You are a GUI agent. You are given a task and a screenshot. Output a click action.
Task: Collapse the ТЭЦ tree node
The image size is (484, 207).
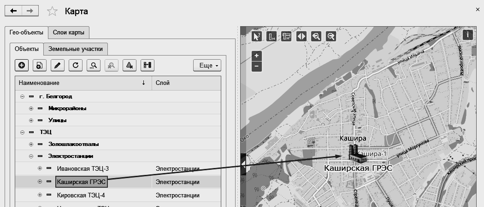coord(22,132)
